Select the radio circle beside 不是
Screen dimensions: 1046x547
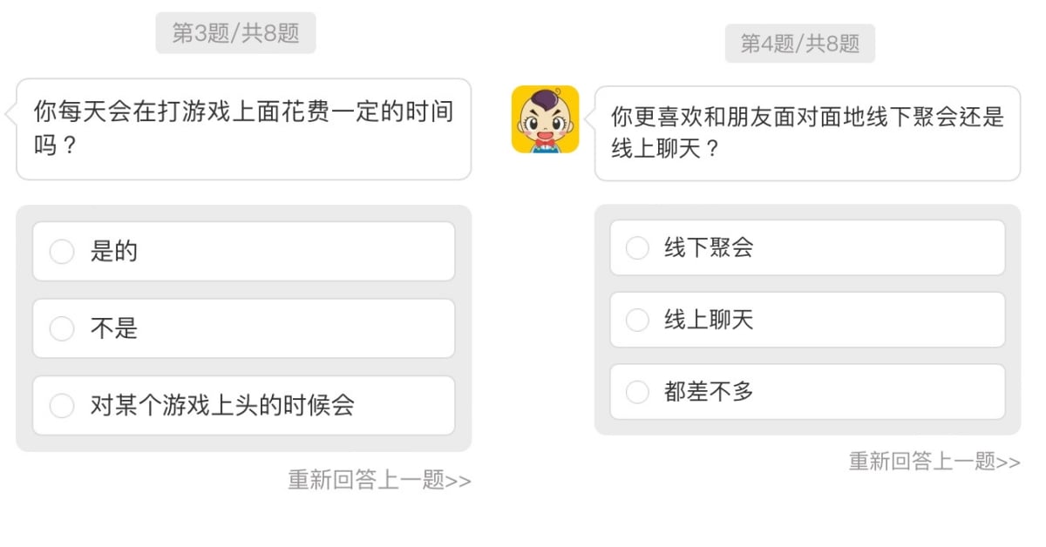(x=62, y=329)
